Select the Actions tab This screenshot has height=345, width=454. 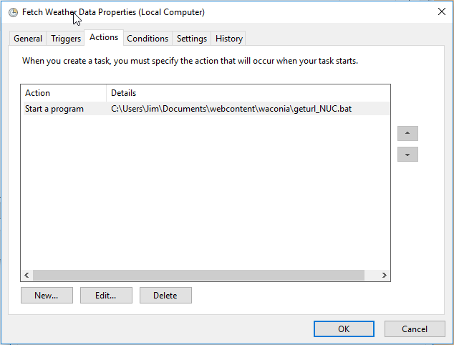click(104, 38)
